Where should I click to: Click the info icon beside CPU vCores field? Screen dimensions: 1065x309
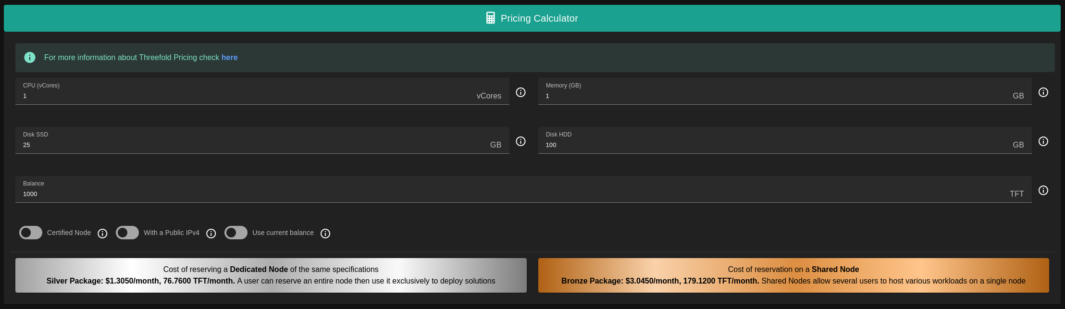point(520,92)
